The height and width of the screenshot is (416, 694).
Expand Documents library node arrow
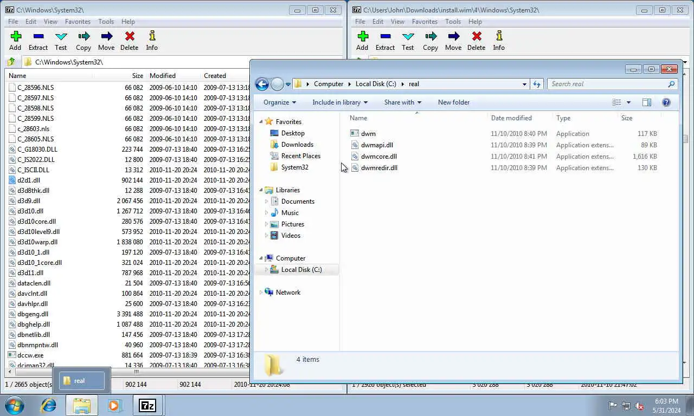click(x=266, y=201)
